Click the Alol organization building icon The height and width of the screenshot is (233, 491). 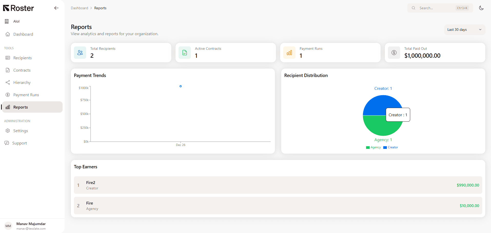click(7, 21)
